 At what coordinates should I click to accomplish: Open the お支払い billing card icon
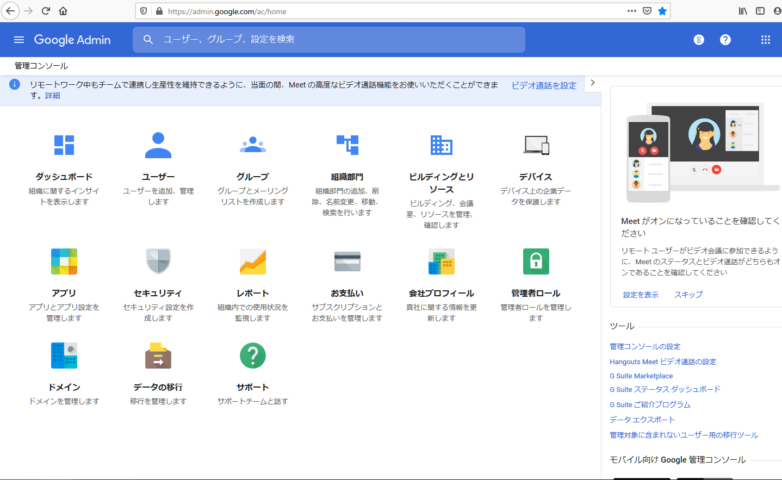click(347, 261)
